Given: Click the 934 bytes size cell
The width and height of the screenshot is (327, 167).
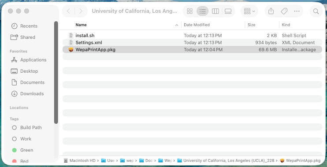Looking at the screenshot, I should [x=266, y=43].
